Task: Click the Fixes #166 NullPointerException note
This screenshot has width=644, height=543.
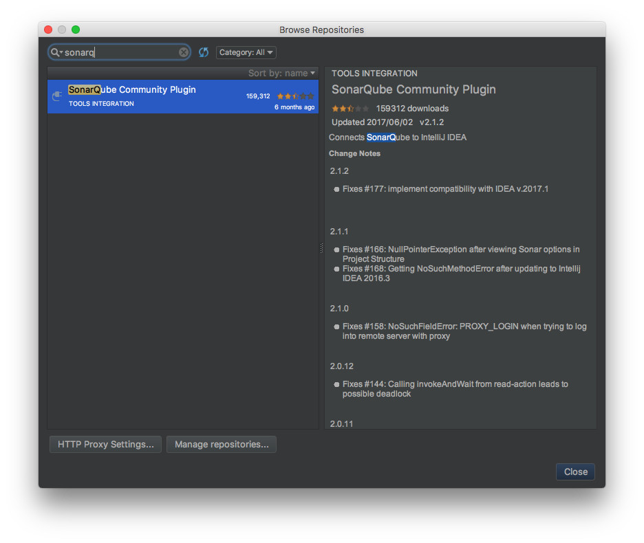Action: (461, 254)
